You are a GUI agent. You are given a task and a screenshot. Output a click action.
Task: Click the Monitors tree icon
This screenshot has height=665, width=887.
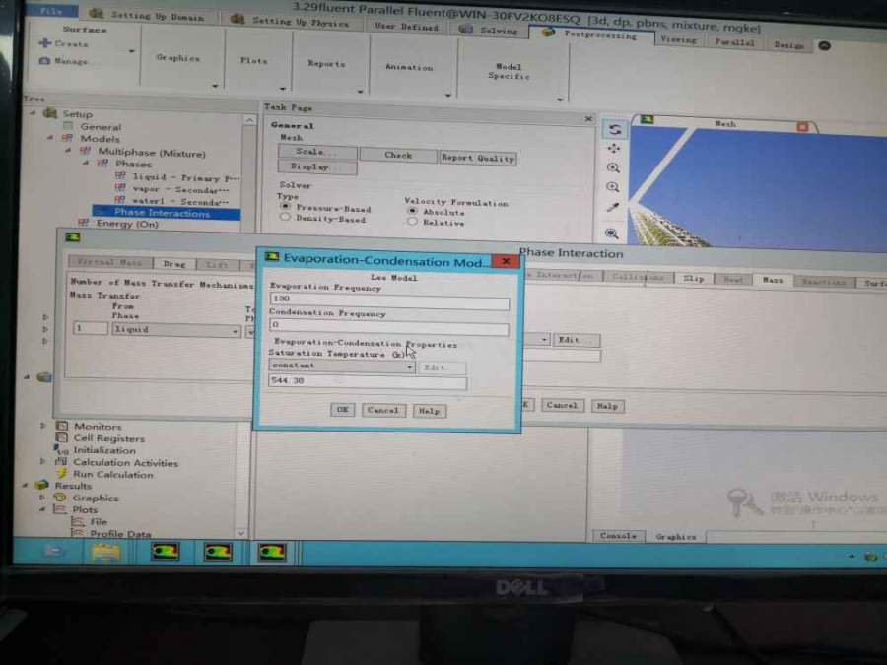62,426
